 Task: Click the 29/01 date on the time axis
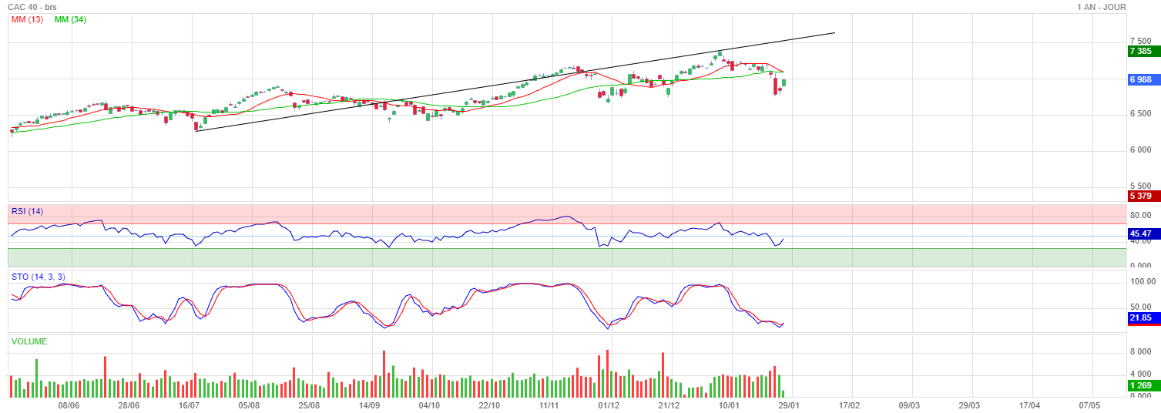point(789,405)
